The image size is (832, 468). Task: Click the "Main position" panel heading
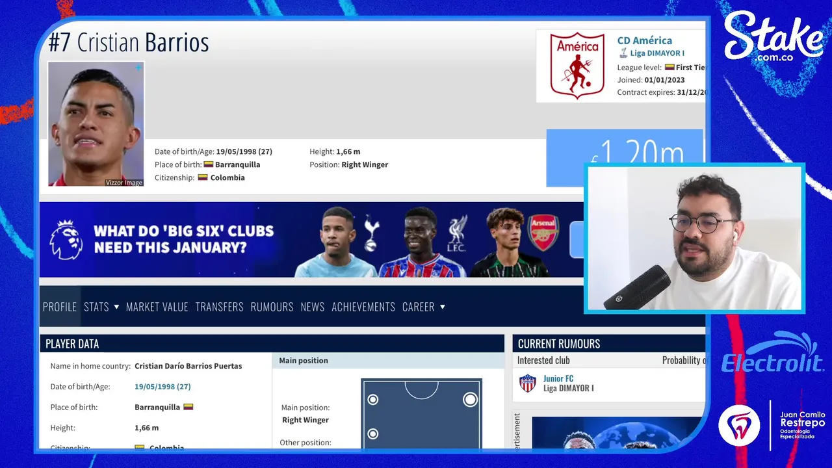tap(304, 360)
